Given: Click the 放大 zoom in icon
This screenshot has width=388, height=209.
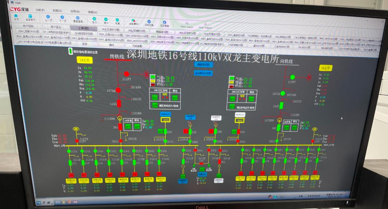Looking at the screenshot, I should coord(94,19).
